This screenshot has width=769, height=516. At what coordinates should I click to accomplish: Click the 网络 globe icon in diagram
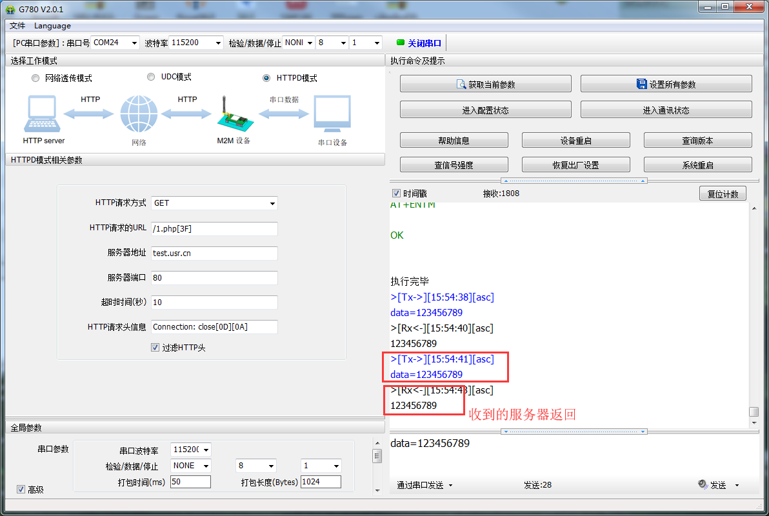click(x=139, y=114)
